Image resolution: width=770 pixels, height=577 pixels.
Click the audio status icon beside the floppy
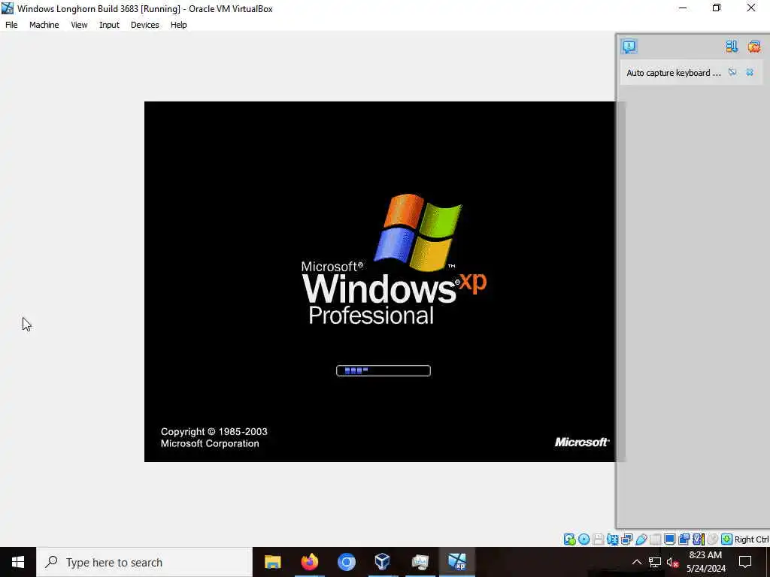click(x=613, y=539)
